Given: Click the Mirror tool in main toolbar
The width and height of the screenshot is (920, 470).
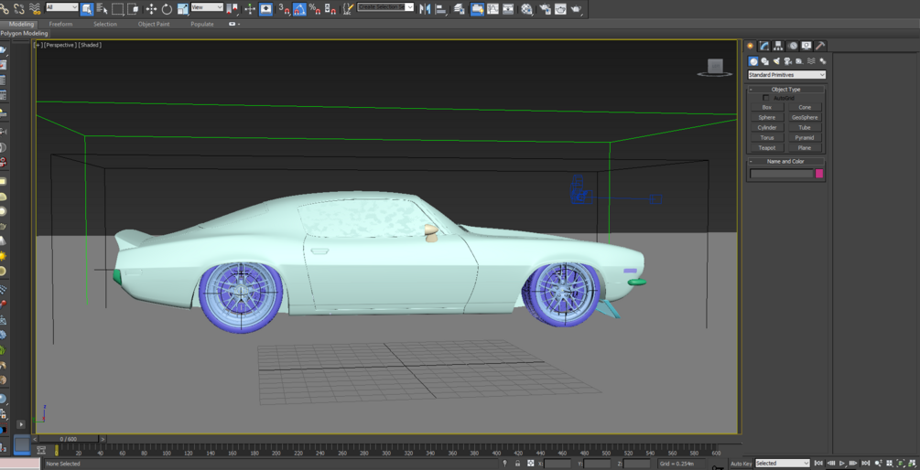Looking at the screenshot, I should [x=425, y=9].
